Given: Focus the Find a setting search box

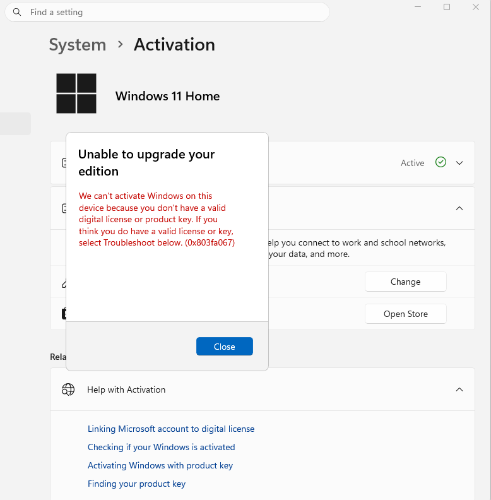Looking at the screenshot, I should [167, 12].
